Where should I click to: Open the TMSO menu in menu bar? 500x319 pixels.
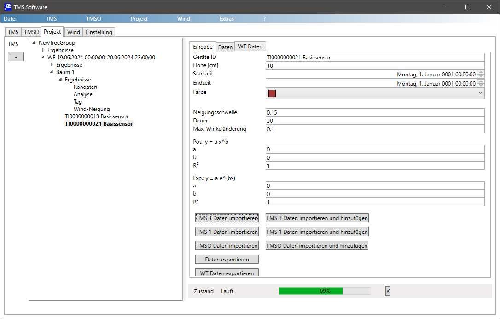(x=93, y=19)
